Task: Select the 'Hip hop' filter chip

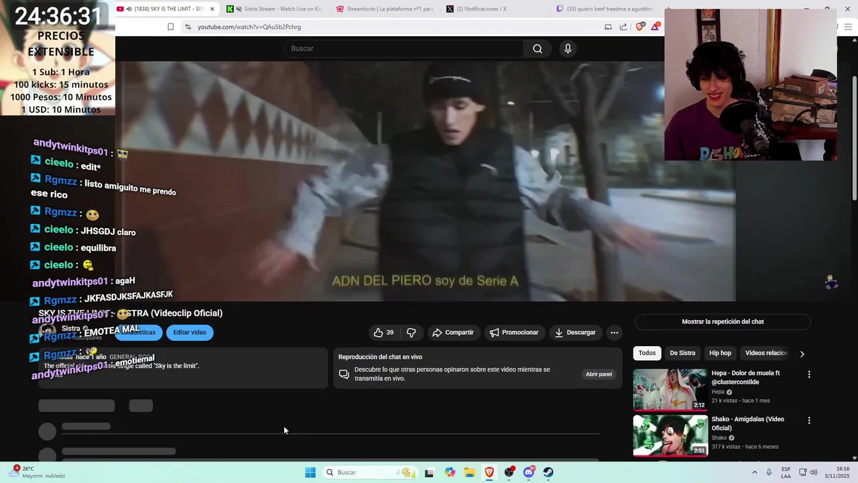Action: point(720,353)
